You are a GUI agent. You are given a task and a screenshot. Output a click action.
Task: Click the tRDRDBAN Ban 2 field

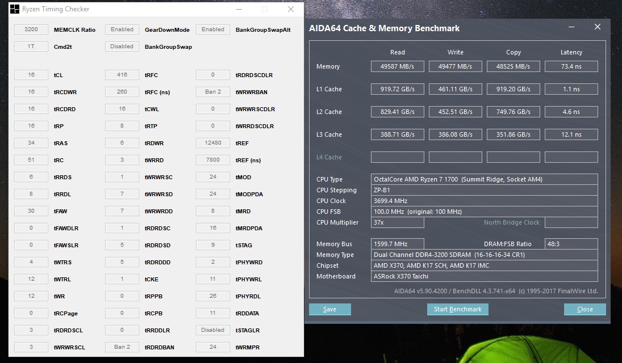[x=122, y=347]
